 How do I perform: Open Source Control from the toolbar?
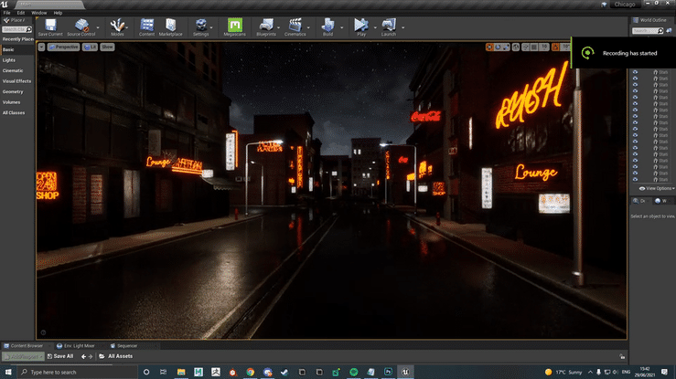tap(81, 27)
